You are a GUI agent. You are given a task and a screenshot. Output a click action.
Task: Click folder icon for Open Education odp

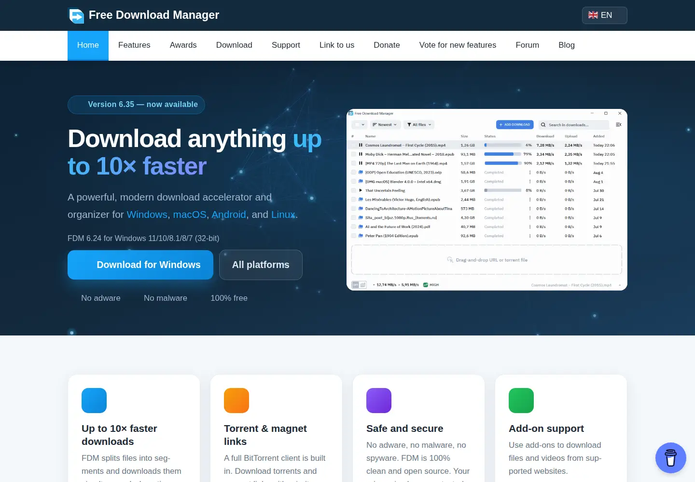pyautogui.click(x=361, y=172)
